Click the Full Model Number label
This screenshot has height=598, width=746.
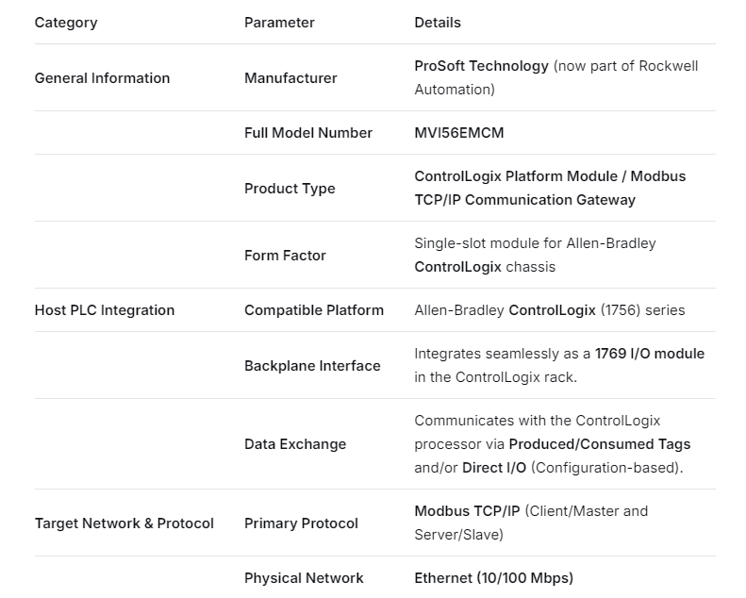pos(308,133)
